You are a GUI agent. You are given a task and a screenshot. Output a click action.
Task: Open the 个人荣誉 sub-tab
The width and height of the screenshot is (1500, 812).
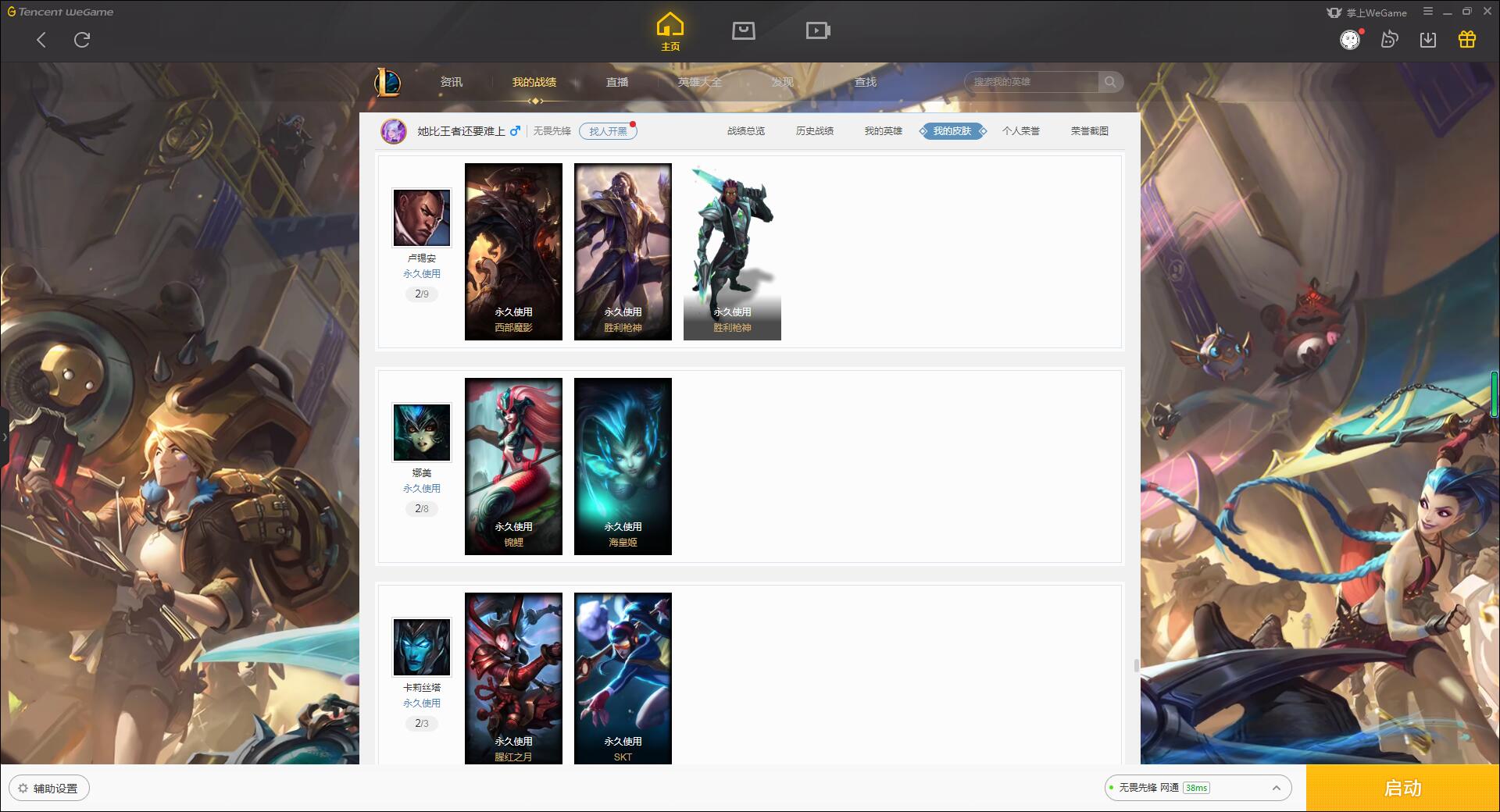(1021, 131)
